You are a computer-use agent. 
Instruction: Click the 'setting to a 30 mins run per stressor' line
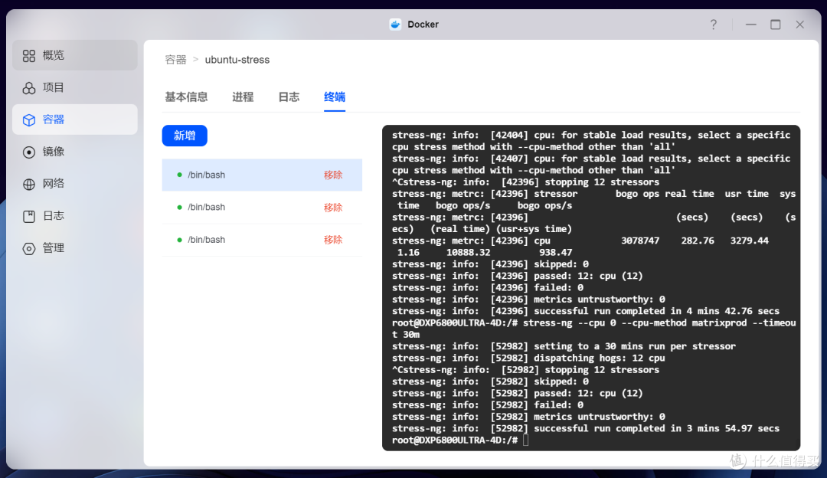[x=564, y=347]
